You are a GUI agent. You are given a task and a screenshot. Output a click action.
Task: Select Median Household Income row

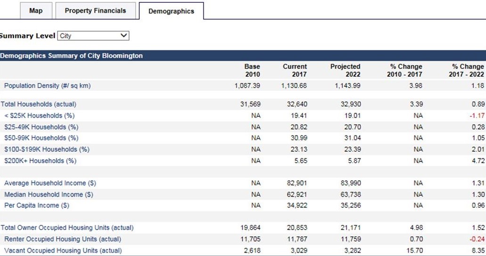[48, 194]
